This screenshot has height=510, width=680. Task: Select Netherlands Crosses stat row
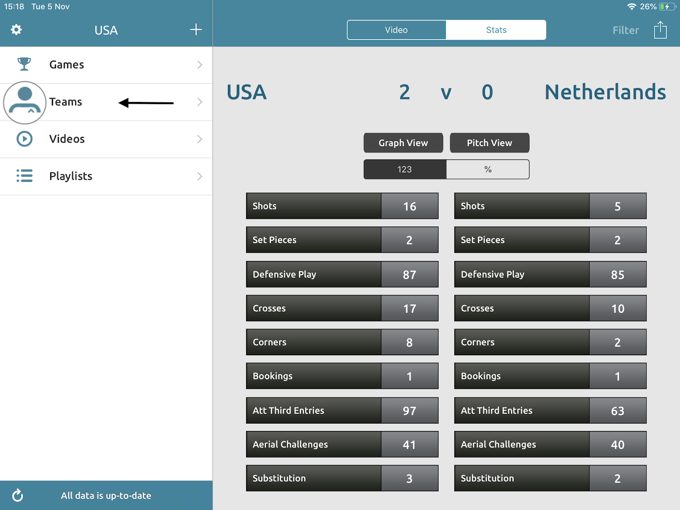pyautogui.click(x=550, y=308)
